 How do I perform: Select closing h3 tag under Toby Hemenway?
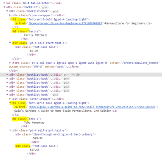(25, 127)
